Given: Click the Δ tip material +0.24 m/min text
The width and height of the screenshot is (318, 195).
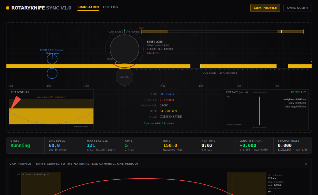Looking at the screenshot, I should point(159,123).
